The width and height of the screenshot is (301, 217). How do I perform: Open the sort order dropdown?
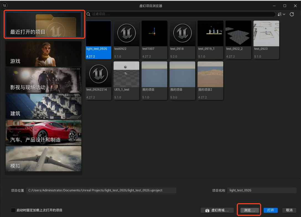281,14
